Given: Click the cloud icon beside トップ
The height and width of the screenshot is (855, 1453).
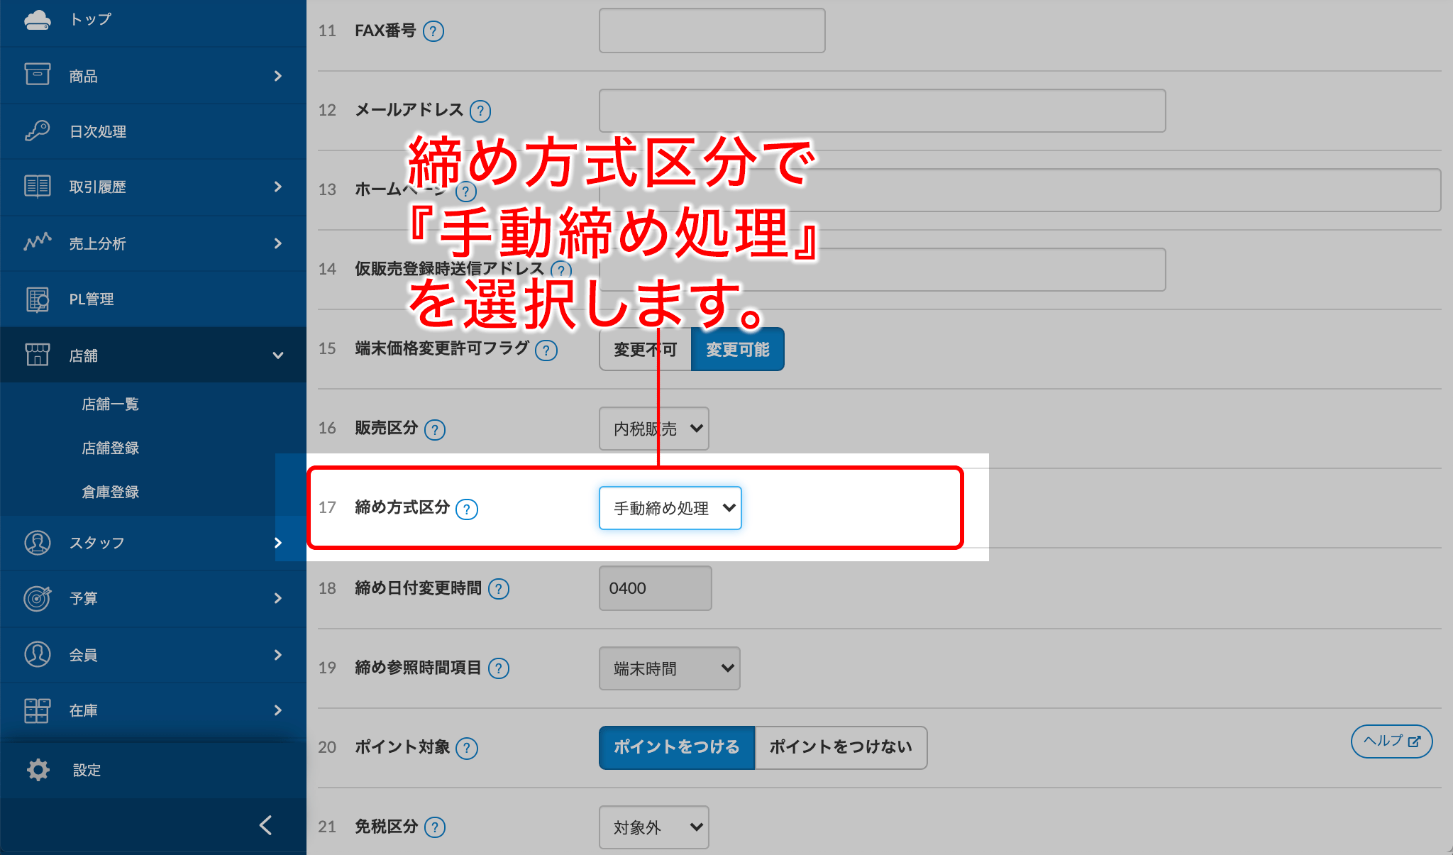Looking at the screenshot, I should pyautogui.click(x=37, y=20).
